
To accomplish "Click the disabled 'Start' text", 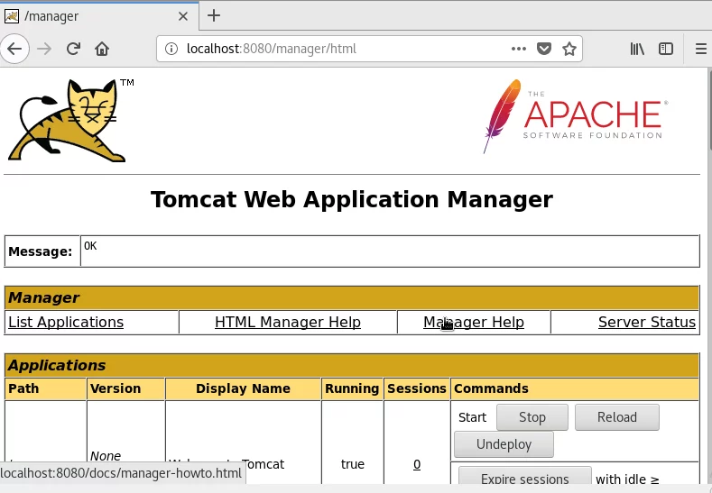I will point(472,417).
